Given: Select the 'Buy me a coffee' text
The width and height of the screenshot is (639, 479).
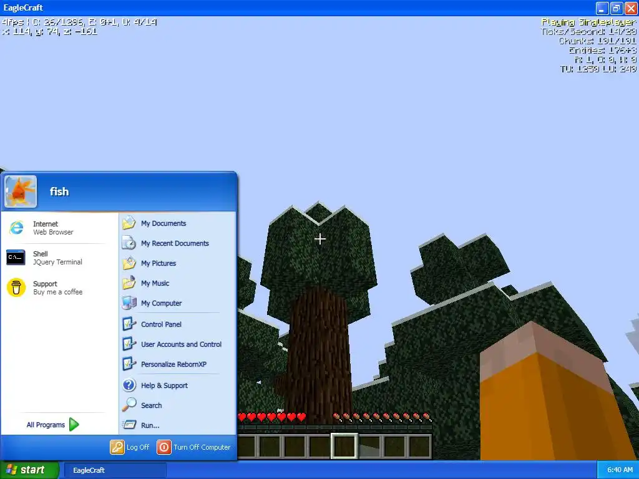Looking at the screenshot, I should tap(57, 292).
